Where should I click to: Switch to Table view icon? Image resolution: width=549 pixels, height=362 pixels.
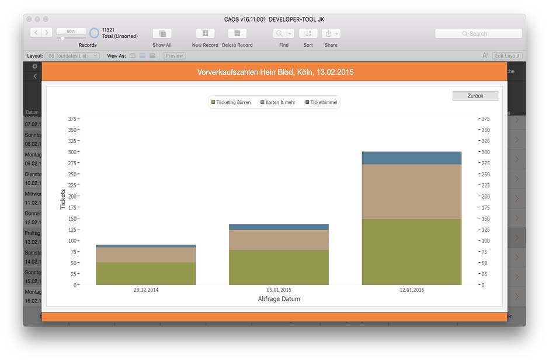tap(152, 55)
